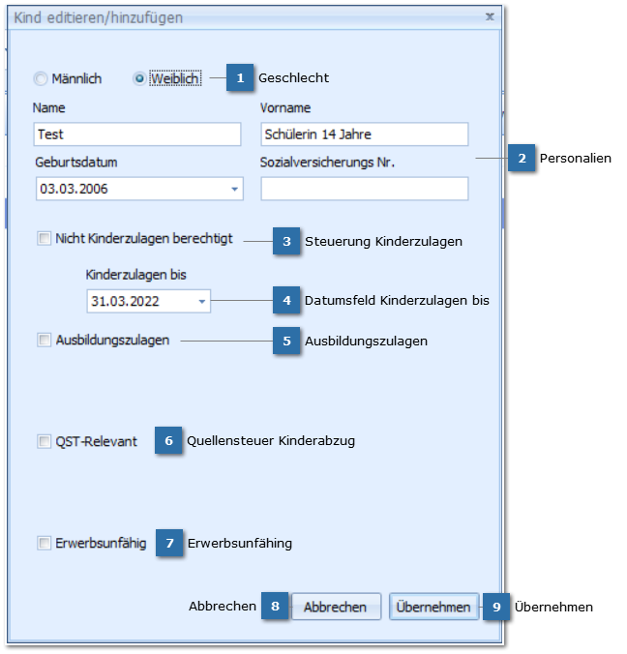The image size is (627, 654).
Task: Click number 9 marker beside Übernehmen
Action: [495, 607]
